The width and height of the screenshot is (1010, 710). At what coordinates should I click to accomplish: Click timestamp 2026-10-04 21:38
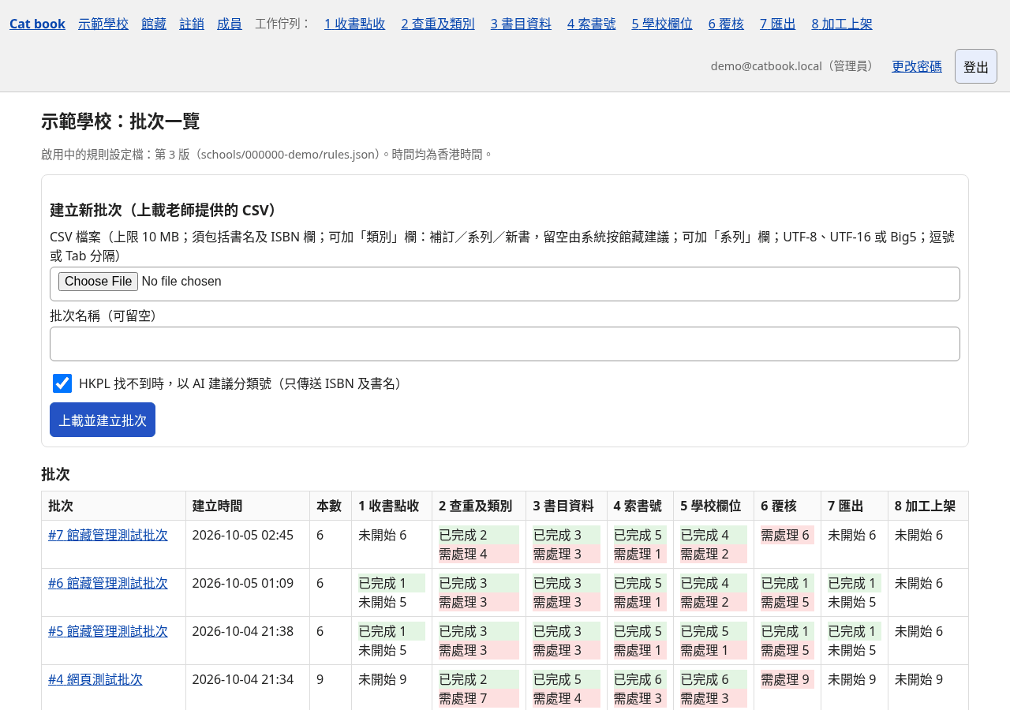click(x=243, y=631)
